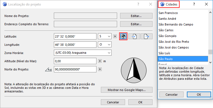Select São José dos Campos
Screen dimensions: 213x108
click(x=183, y=47)
